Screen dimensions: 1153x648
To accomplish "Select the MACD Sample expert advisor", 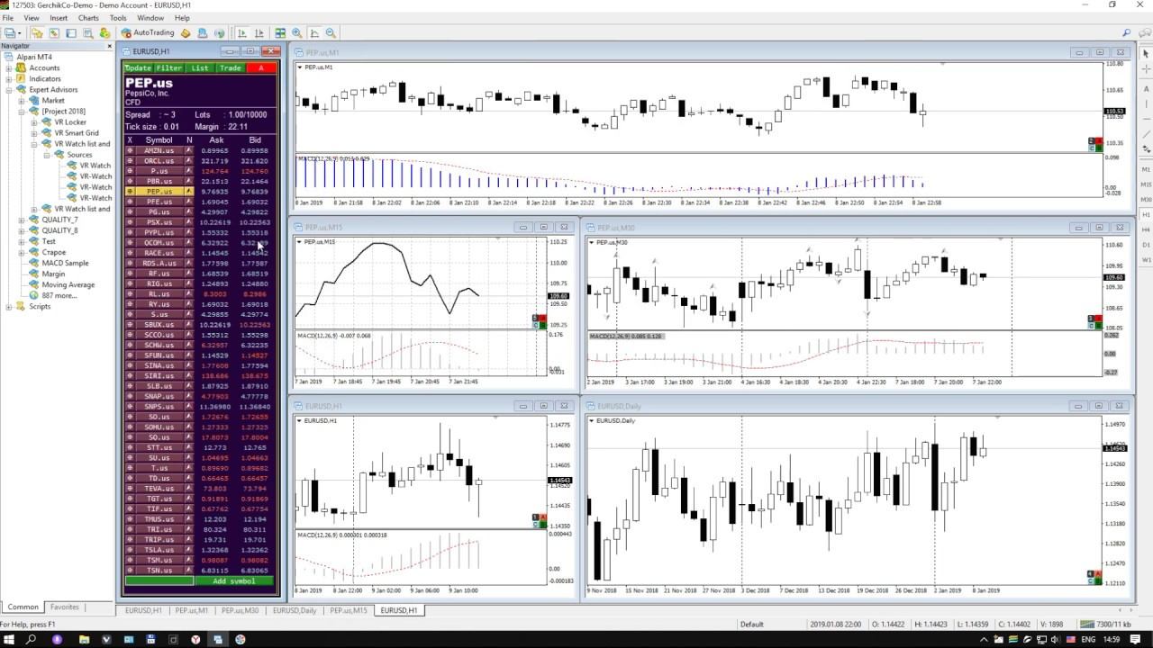I will [x=65, y=263].
